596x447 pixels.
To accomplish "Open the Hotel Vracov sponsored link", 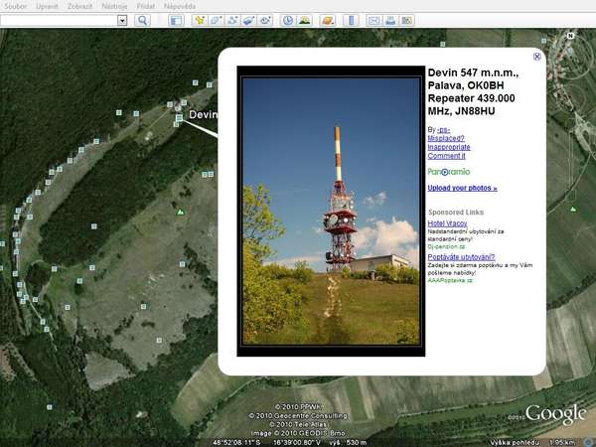I will tap(450, 223).
